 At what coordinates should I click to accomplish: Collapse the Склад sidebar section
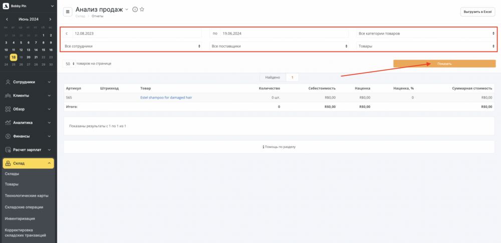coord(28,163)
